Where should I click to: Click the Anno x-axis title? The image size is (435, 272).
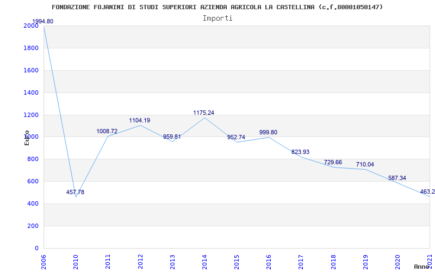(x=422, y=267)
